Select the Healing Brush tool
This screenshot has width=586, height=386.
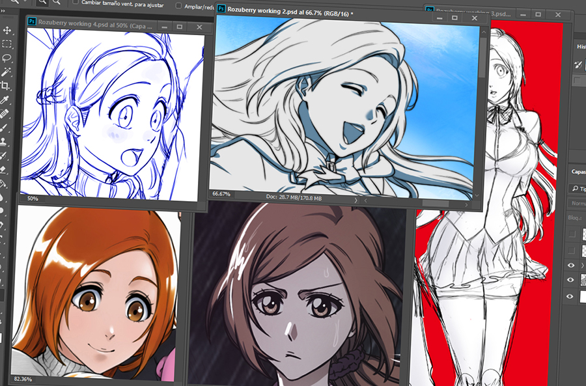[4, 114]
